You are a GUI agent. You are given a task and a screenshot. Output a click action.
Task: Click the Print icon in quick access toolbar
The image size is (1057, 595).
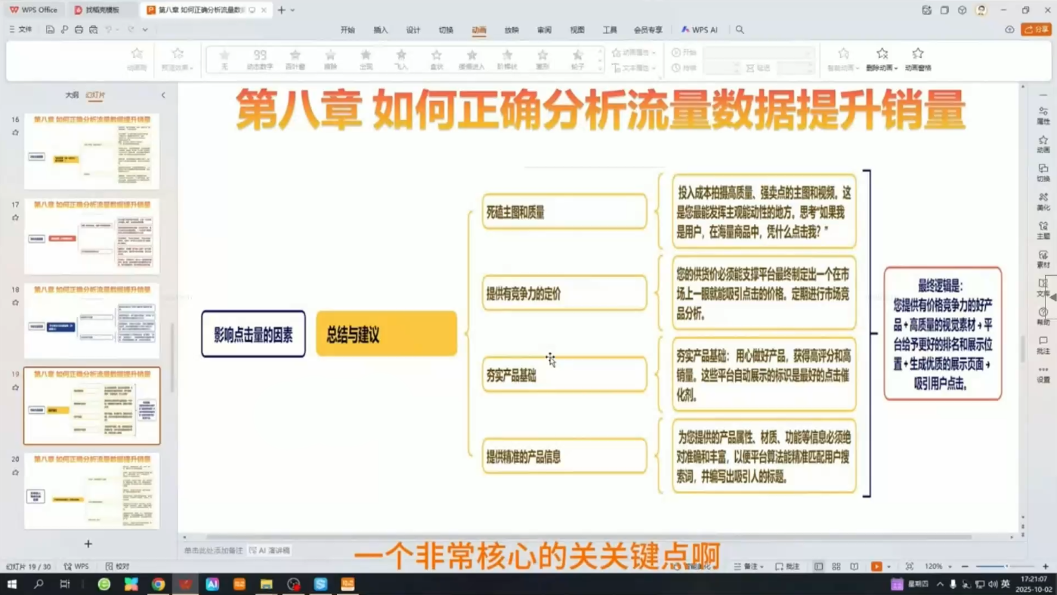tap(79, 29)
